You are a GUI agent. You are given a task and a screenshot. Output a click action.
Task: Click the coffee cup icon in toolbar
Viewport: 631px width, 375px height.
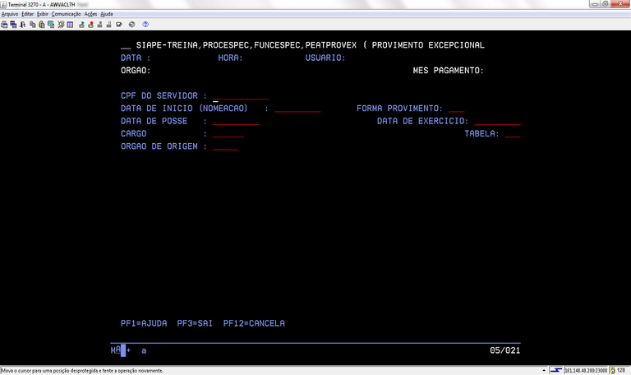point(118,25)
